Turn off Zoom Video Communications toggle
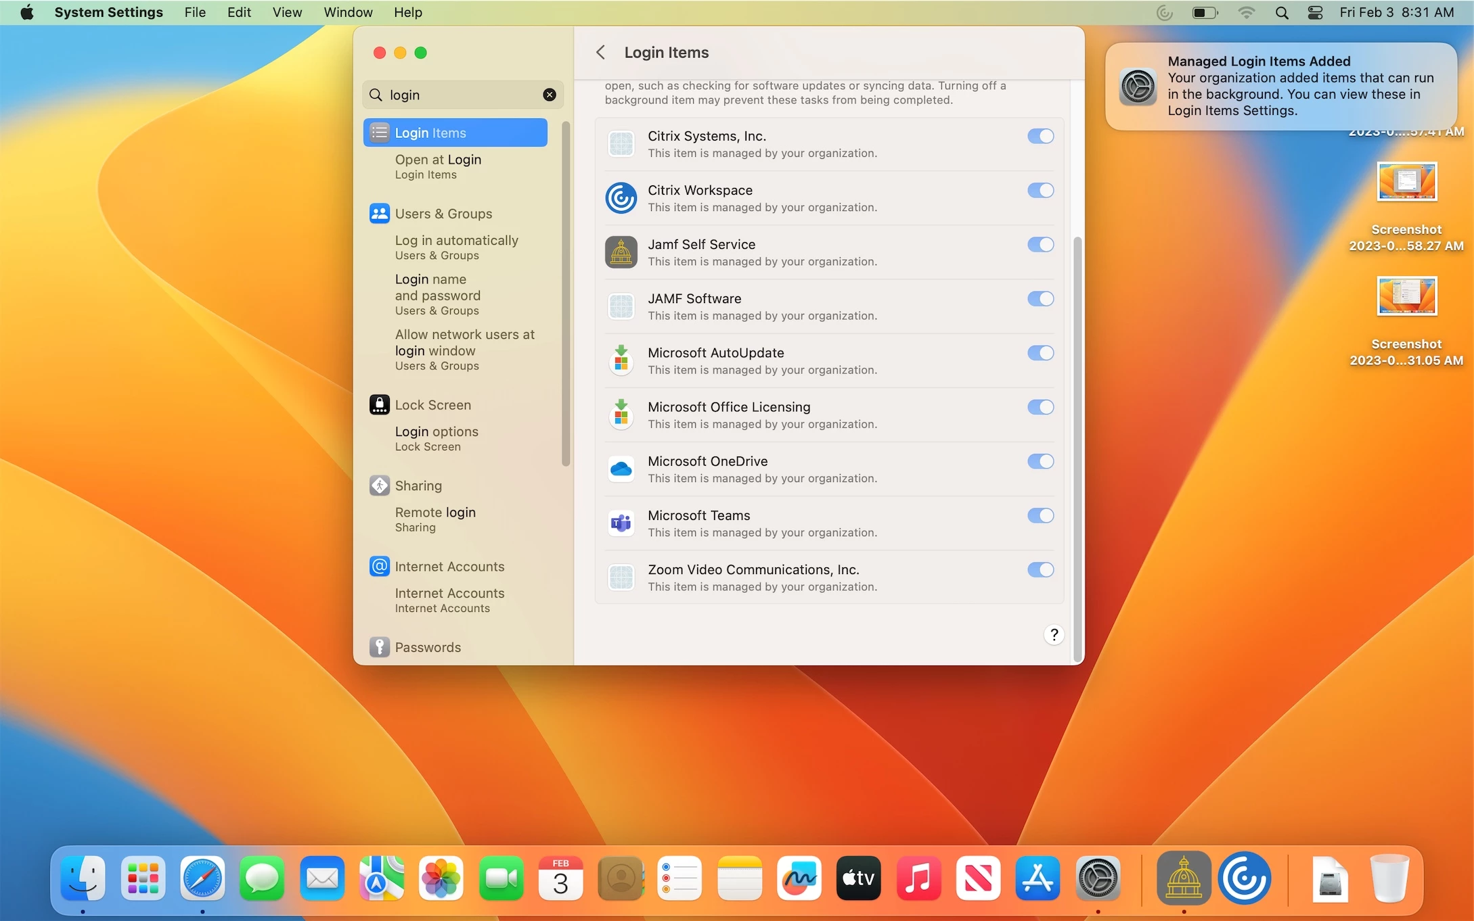Viewport: 1474px width, 921px height. 1040,570
